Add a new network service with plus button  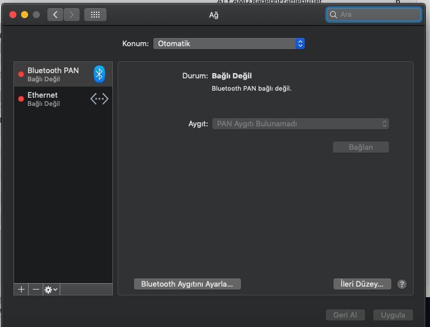[x=22, y=290]
